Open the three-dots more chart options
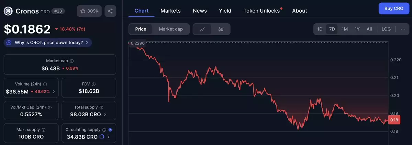Screen dimensions: 412x145 tap(403, 29)
